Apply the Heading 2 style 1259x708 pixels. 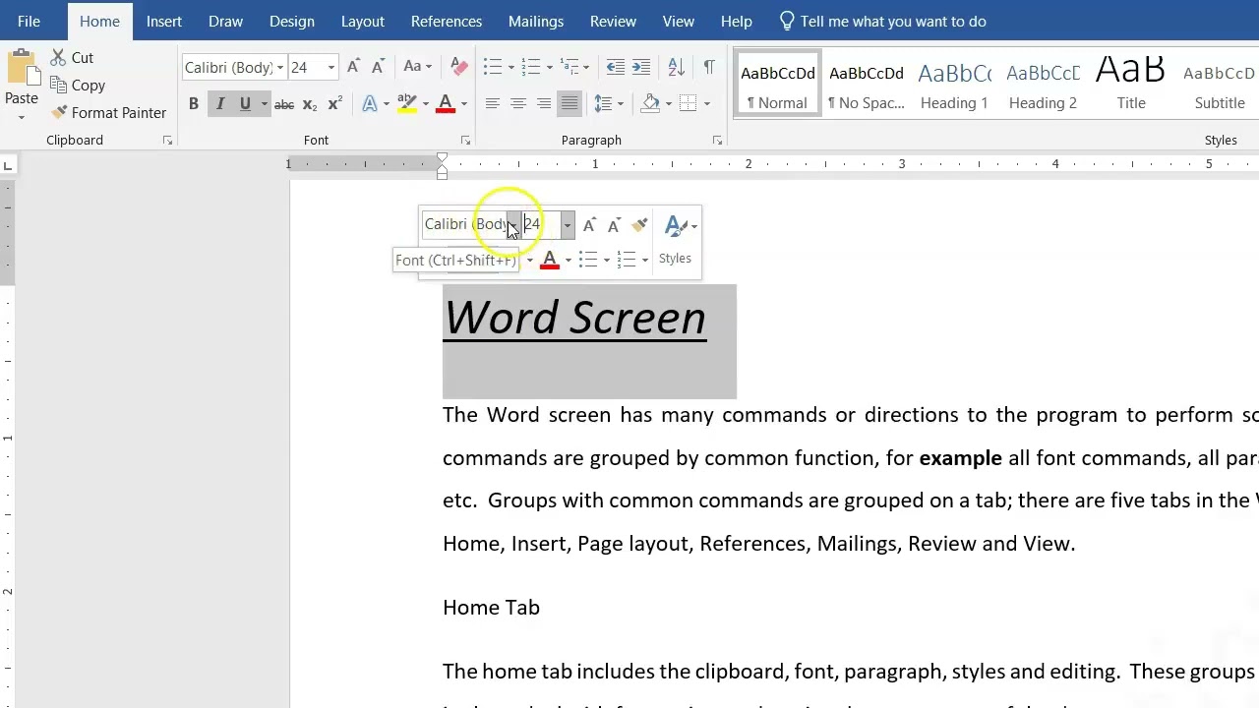(1043, 84)
